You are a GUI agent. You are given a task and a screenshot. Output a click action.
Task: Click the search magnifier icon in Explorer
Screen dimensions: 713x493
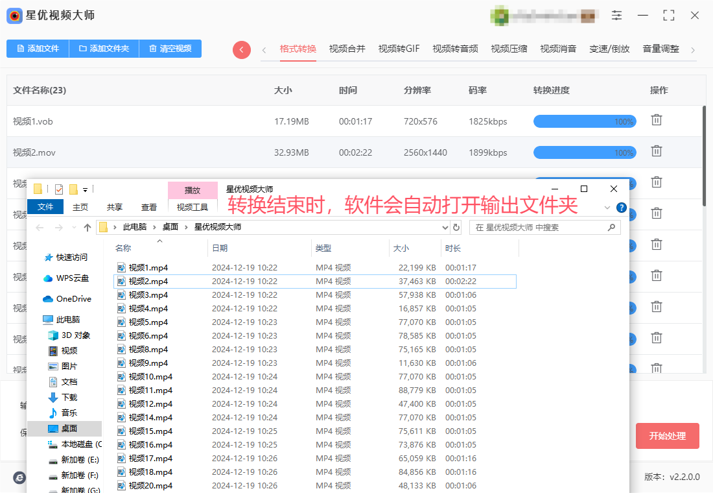(x=612, y=227)
